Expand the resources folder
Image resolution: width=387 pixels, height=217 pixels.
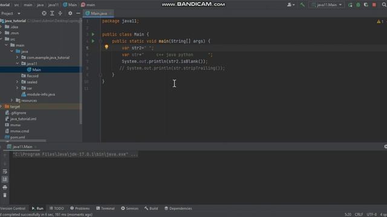12,101
